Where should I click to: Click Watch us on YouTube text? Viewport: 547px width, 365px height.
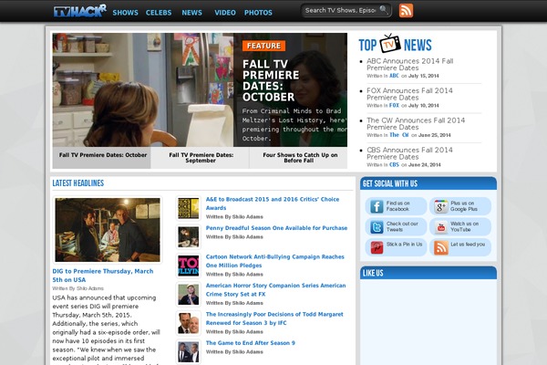[464, 226]
